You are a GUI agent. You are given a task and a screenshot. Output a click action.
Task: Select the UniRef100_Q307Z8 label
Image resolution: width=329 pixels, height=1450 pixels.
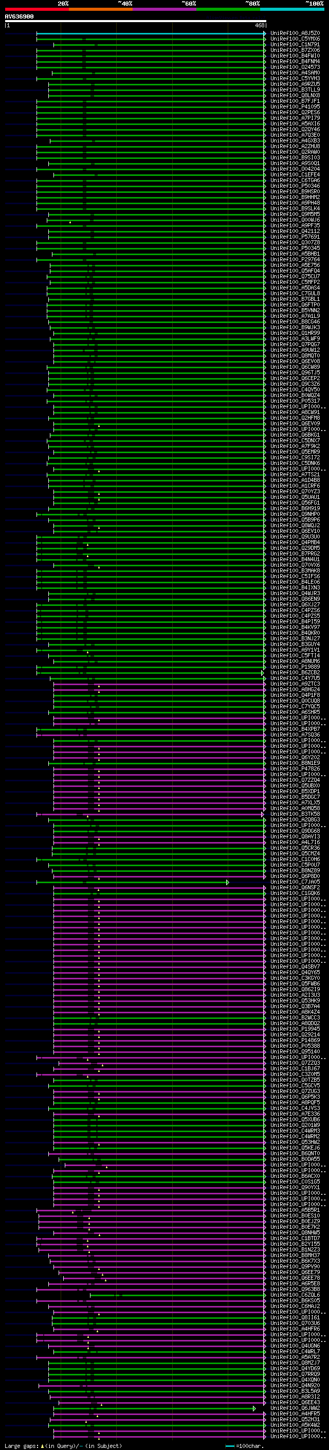tap(295, 243)
